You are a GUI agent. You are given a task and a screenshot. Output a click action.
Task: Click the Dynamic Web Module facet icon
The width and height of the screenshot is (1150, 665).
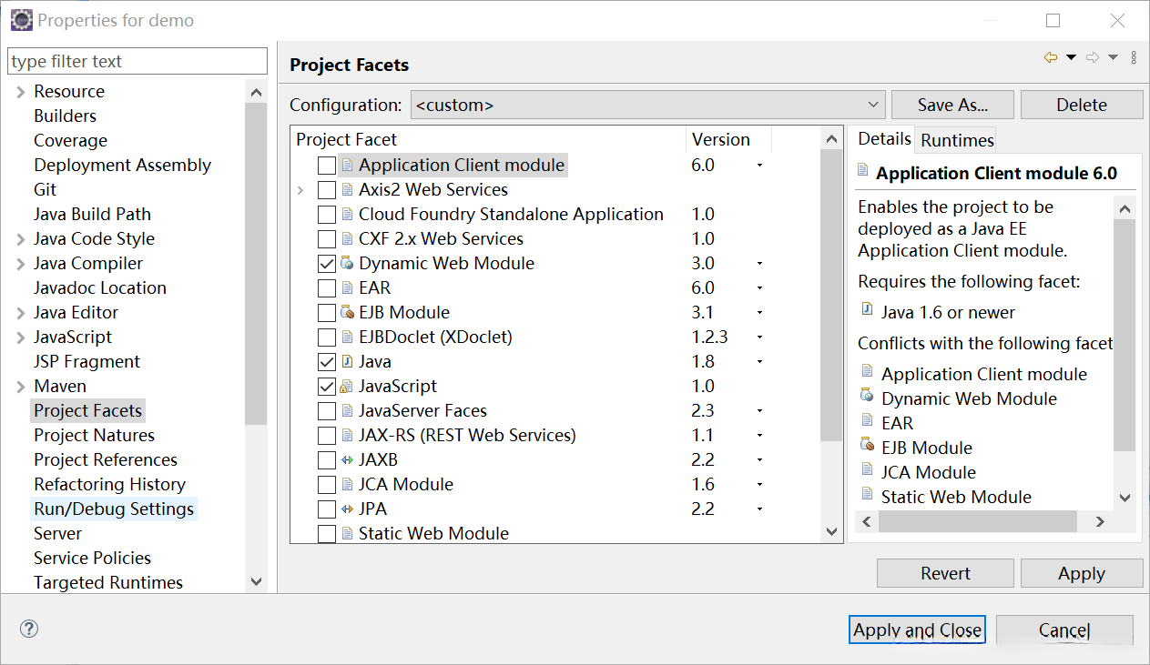click(347, 263)
